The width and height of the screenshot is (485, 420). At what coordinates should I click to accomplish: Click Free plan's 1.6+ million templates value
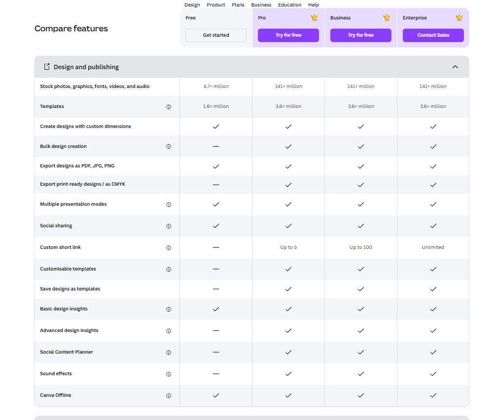pos(216,106)
